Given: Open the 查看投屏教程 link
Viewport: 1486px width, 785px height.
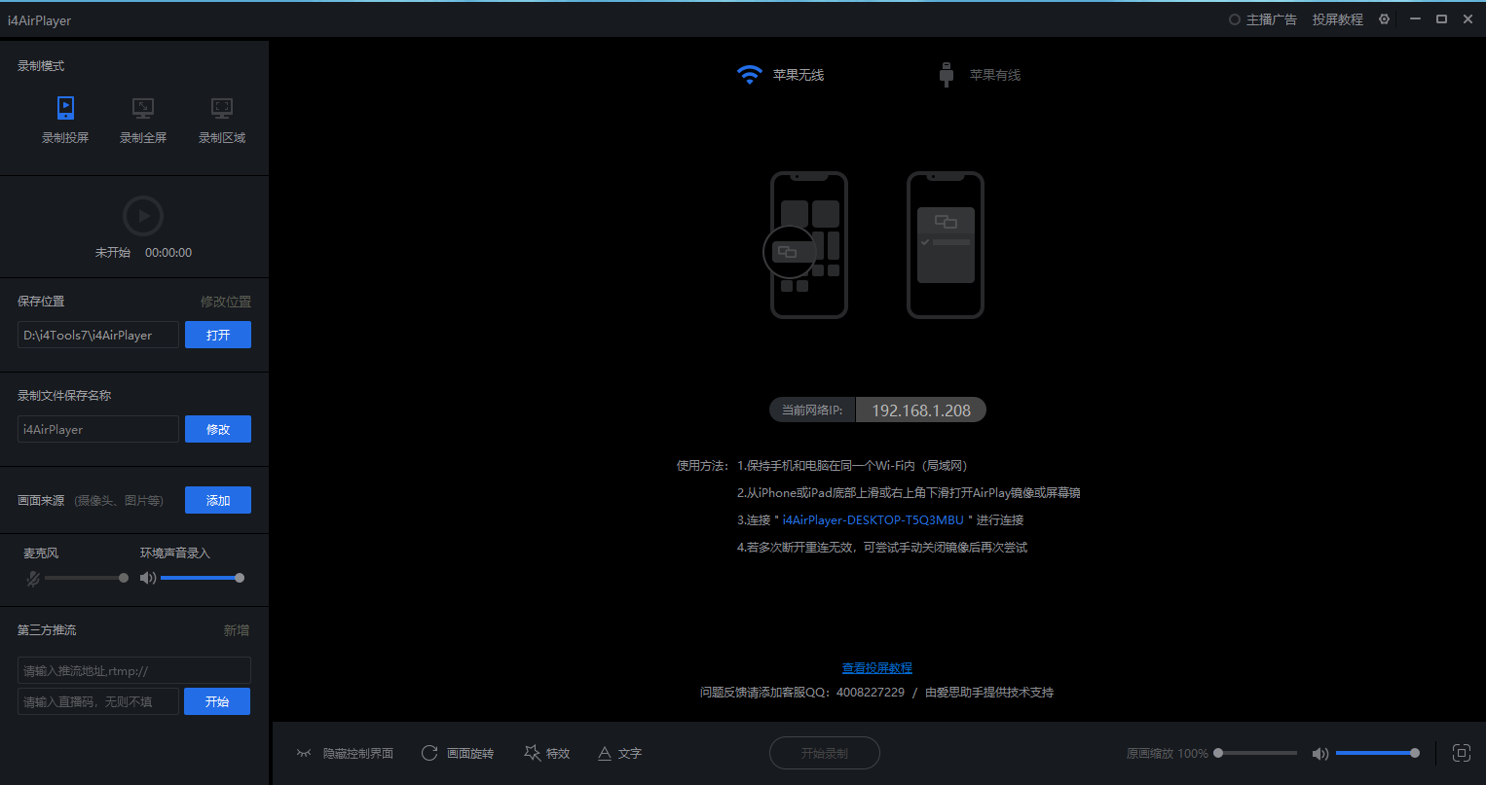Looking at the screenshot, I should [877, 668].
